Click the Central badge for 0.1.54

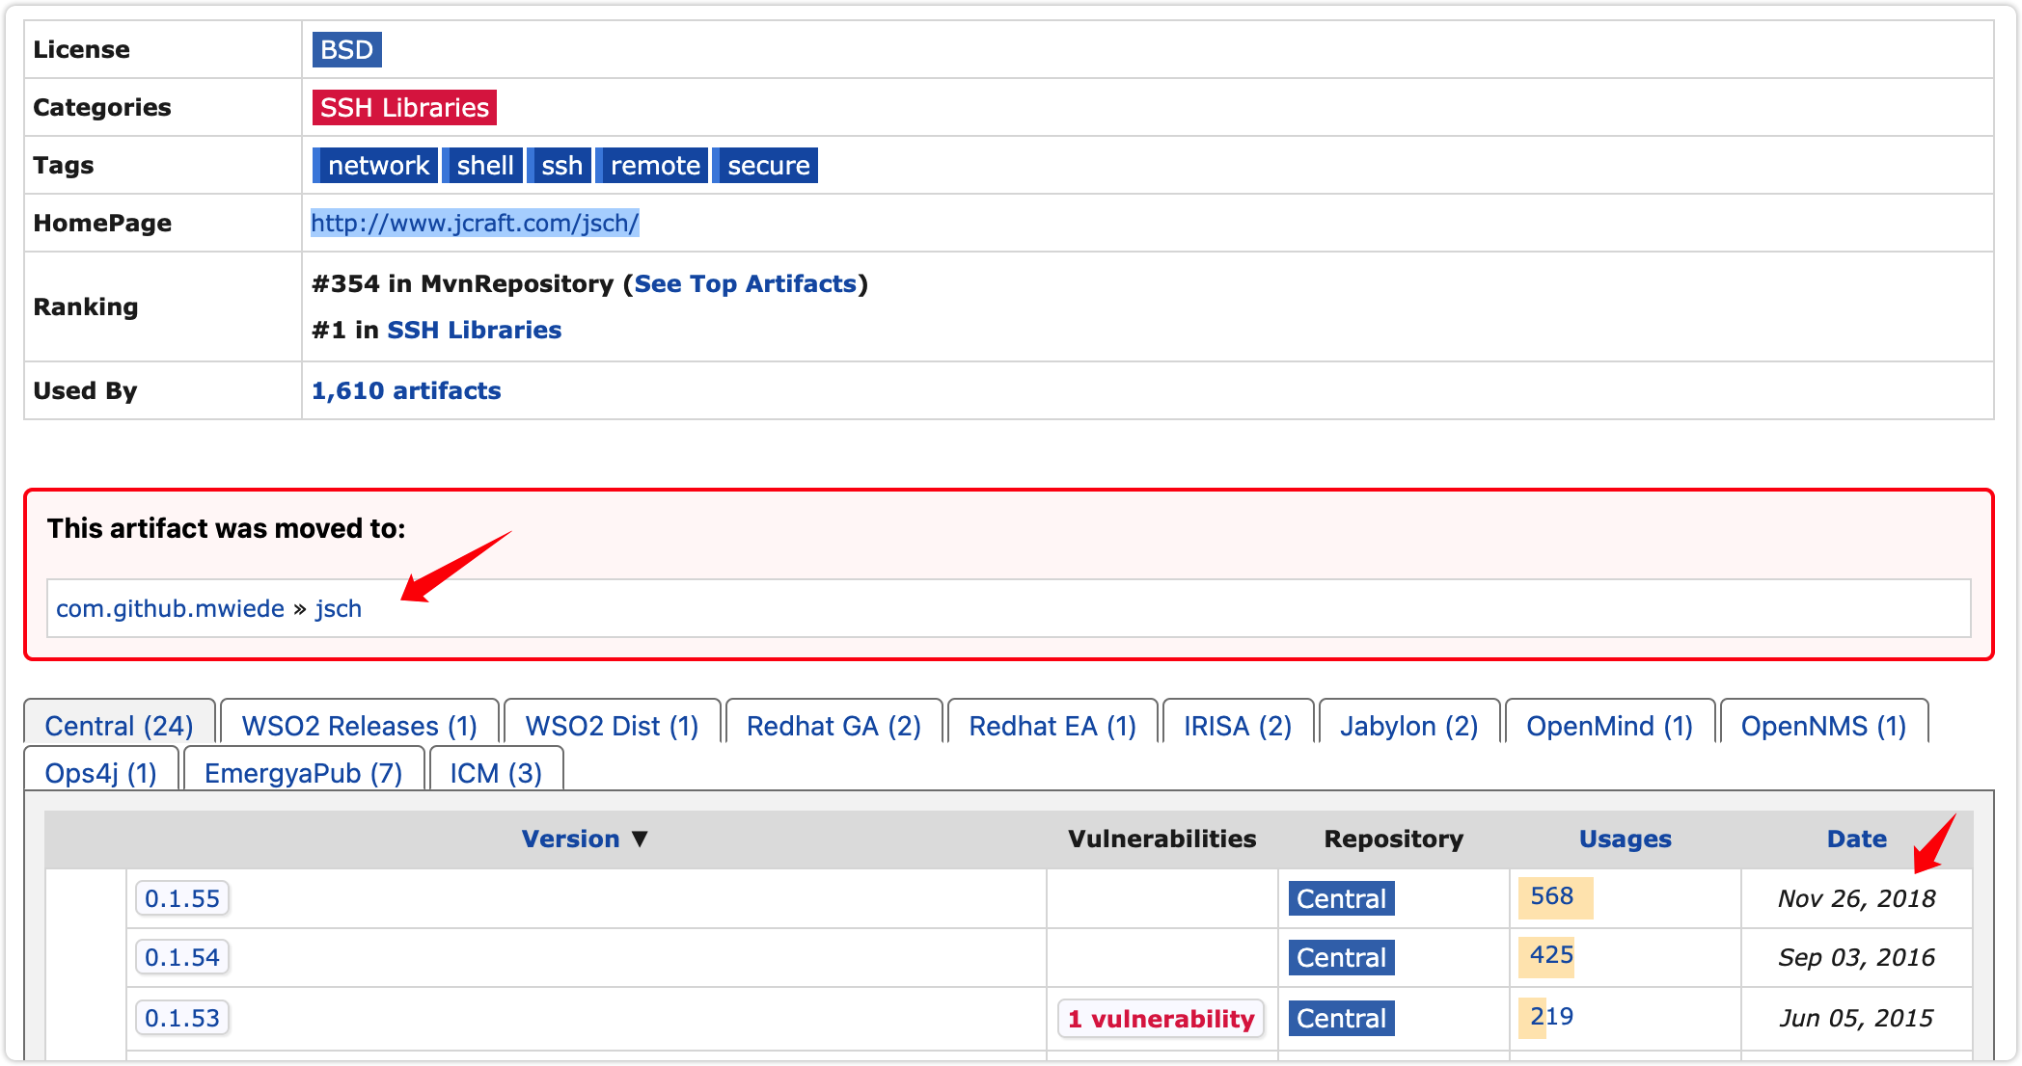pyautogui.click(x=1341, y=958)
